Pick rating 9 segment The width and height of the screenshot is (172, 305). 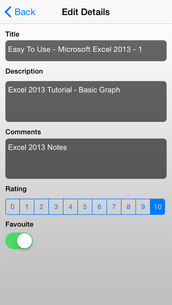pos(143,207)
